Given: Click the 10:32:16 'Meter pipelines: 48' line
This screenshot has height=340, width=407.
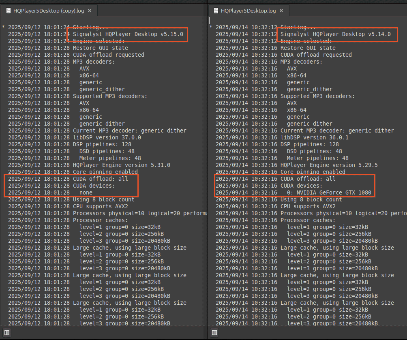Looking at the screenshot, I should click(282, 158).
